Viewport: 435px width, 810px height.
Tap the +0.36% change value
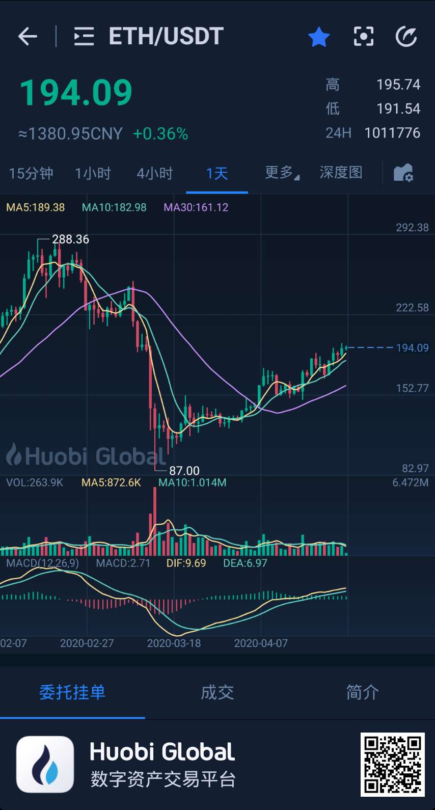(160, 134)
